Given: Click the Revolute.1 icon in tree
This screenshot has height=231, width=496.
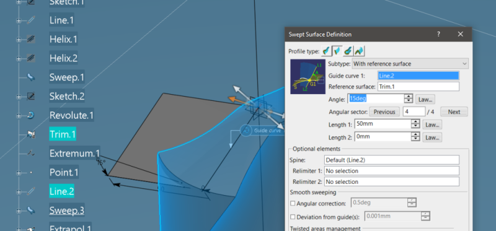Looking at the screenshot, I should coord(30,115).
